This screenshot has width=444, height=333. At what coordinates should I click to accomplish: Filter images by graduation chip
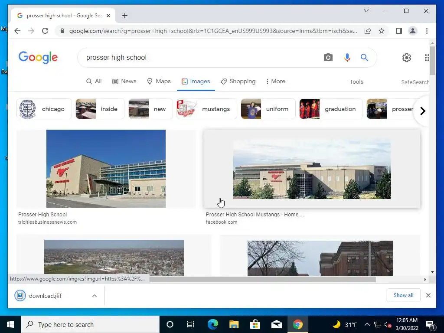pos(331,109)
